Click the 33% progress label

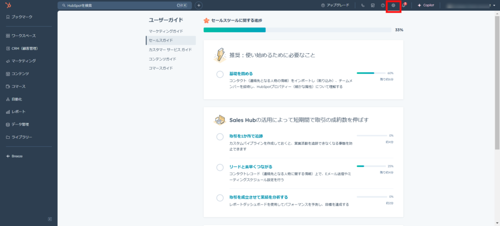(399, 30)
